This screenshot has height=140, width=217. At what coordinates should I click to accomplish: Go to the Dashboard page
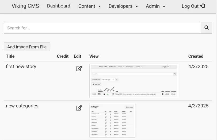coord(59,6)
